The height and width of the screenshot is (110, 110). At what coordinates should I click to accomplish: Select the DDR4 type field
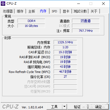pyautogui.click(x=31, y=21)
